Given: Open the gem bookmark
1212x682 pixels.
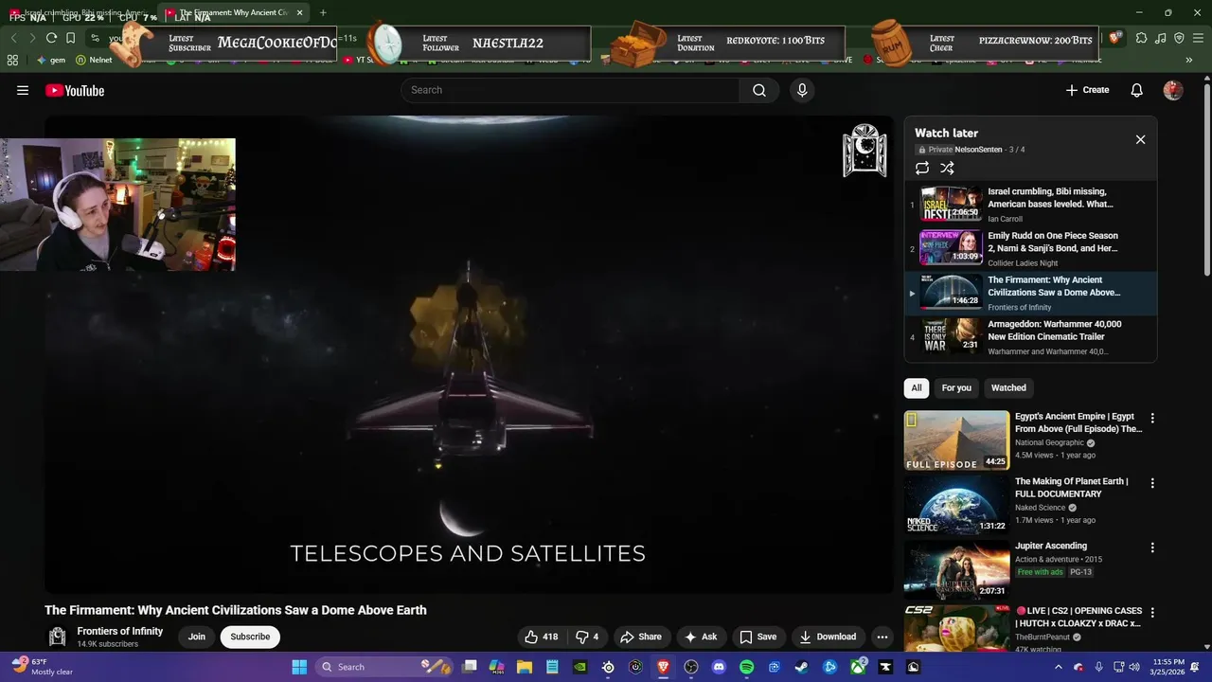Looking at the screenshot, I should tap(51, 60).
